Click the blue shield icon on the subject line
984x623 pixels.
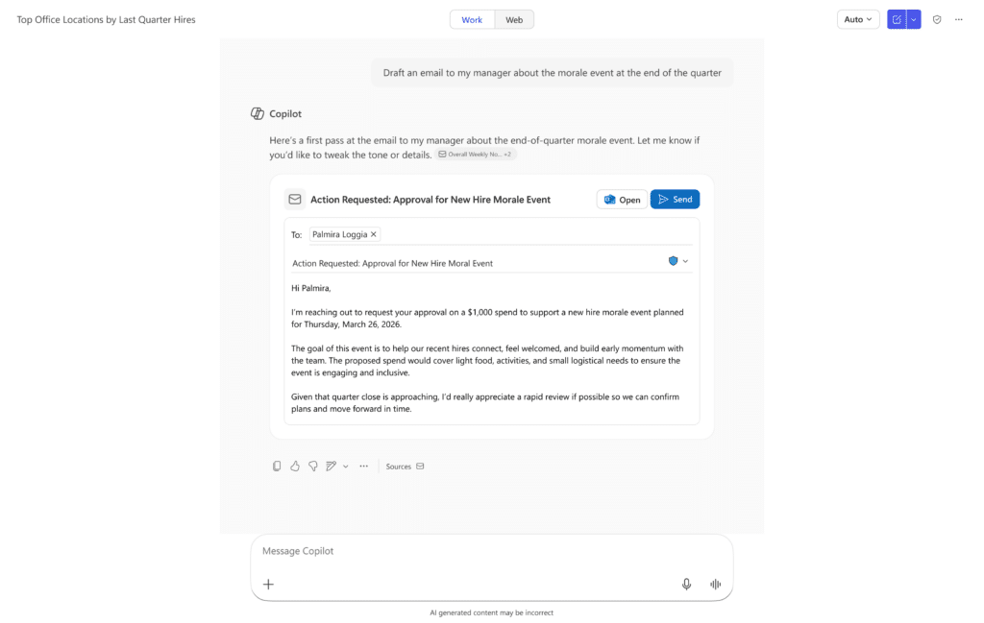click(x=674, y=260)
